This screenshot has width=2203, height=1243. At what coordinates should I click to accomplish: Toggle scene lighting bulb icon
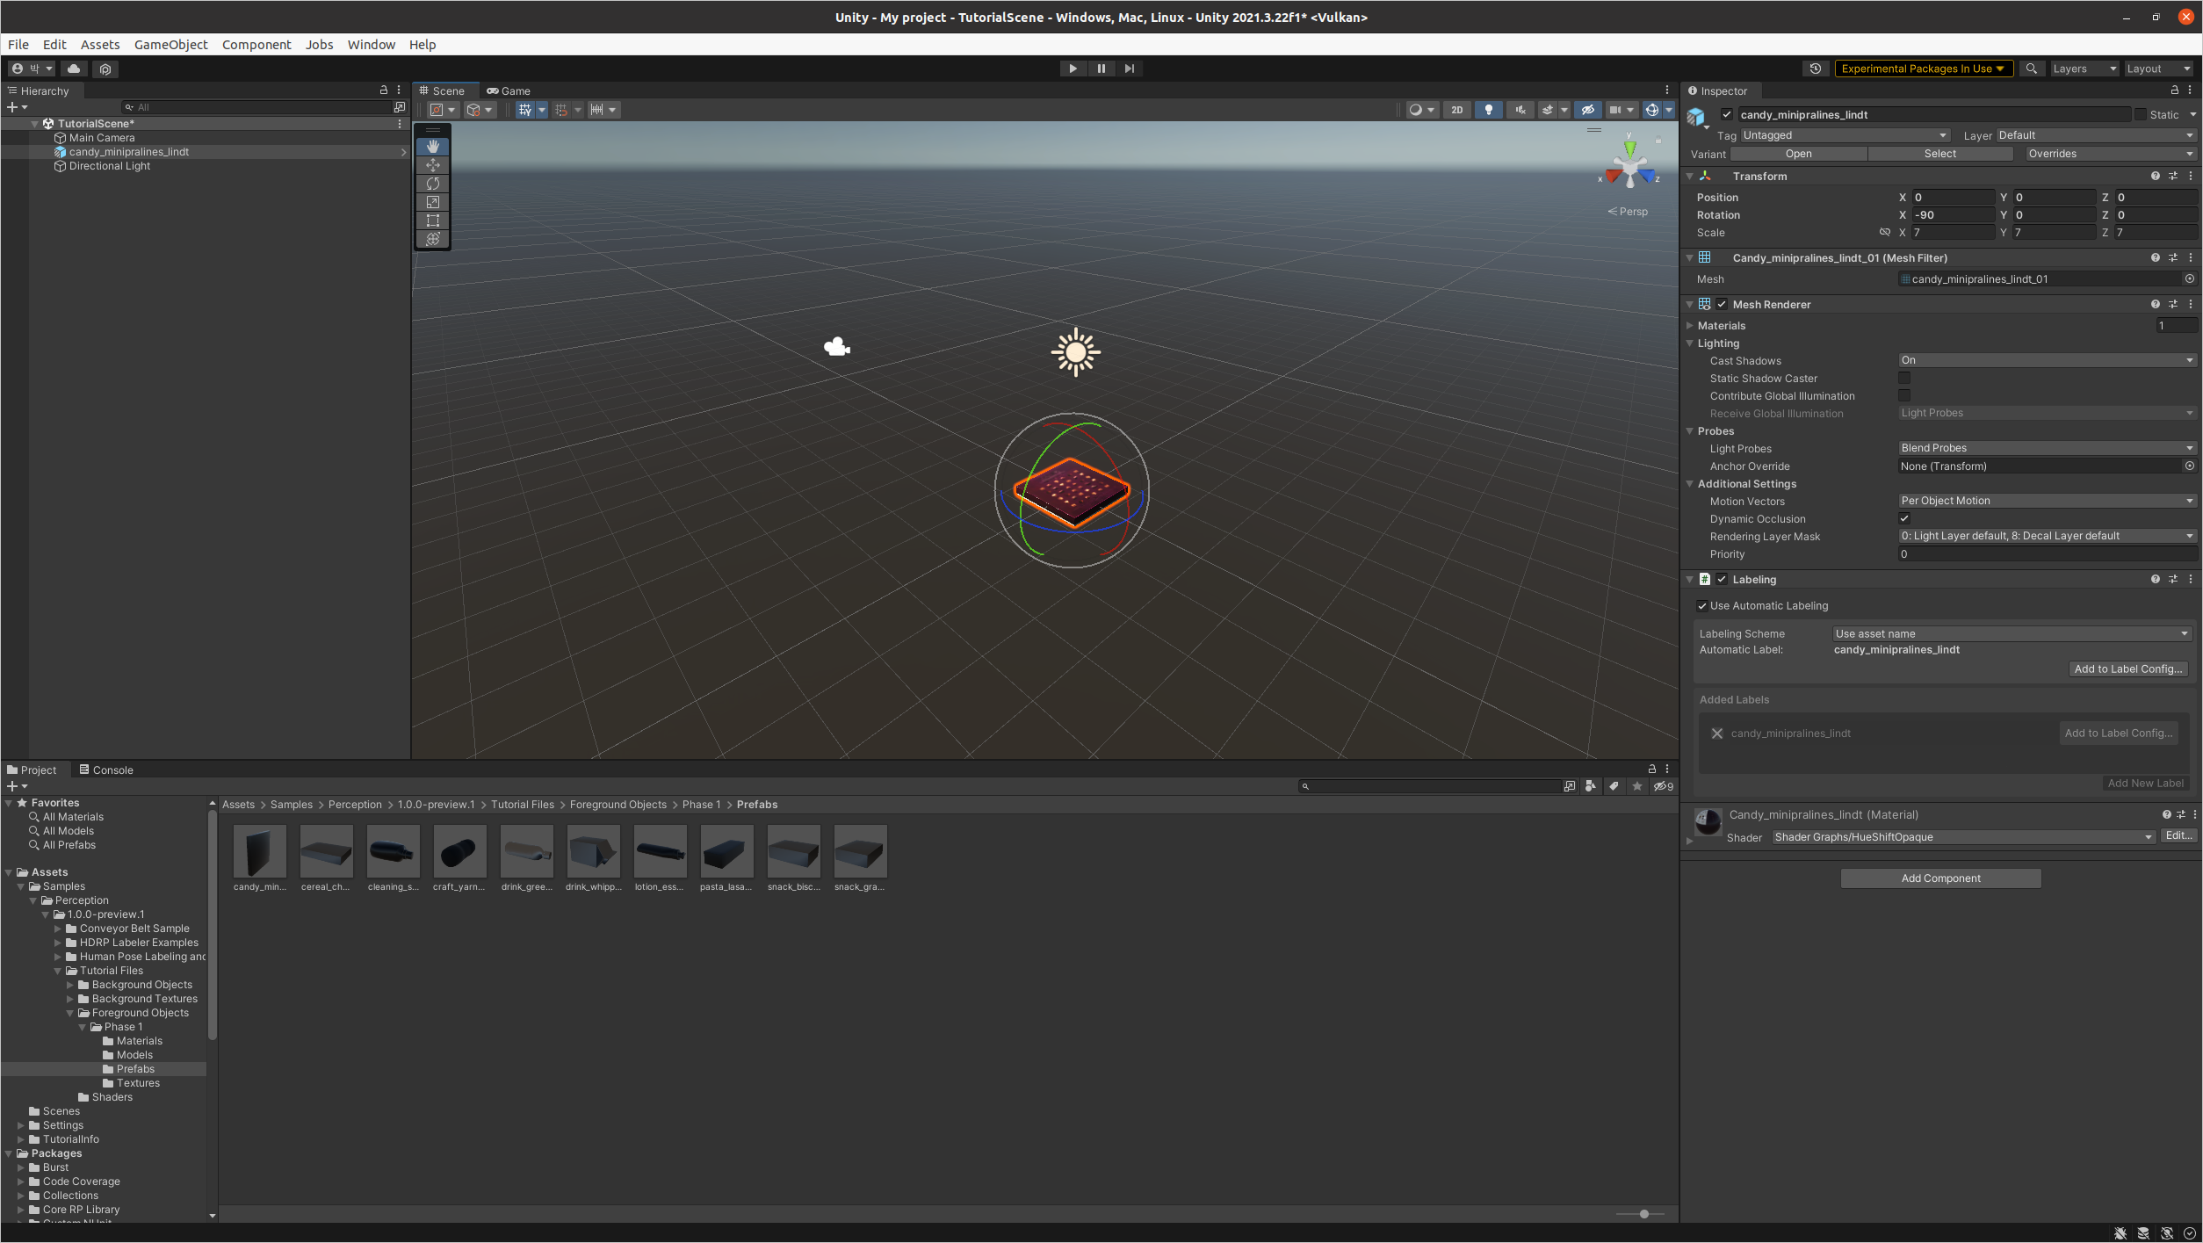click(1488, 110)
